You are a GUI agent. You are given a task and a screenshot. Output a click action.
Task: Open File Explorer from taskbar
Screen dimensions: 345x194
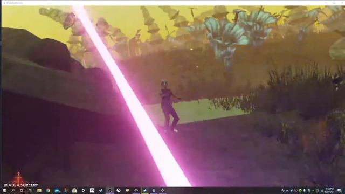[x=39, y=190]
